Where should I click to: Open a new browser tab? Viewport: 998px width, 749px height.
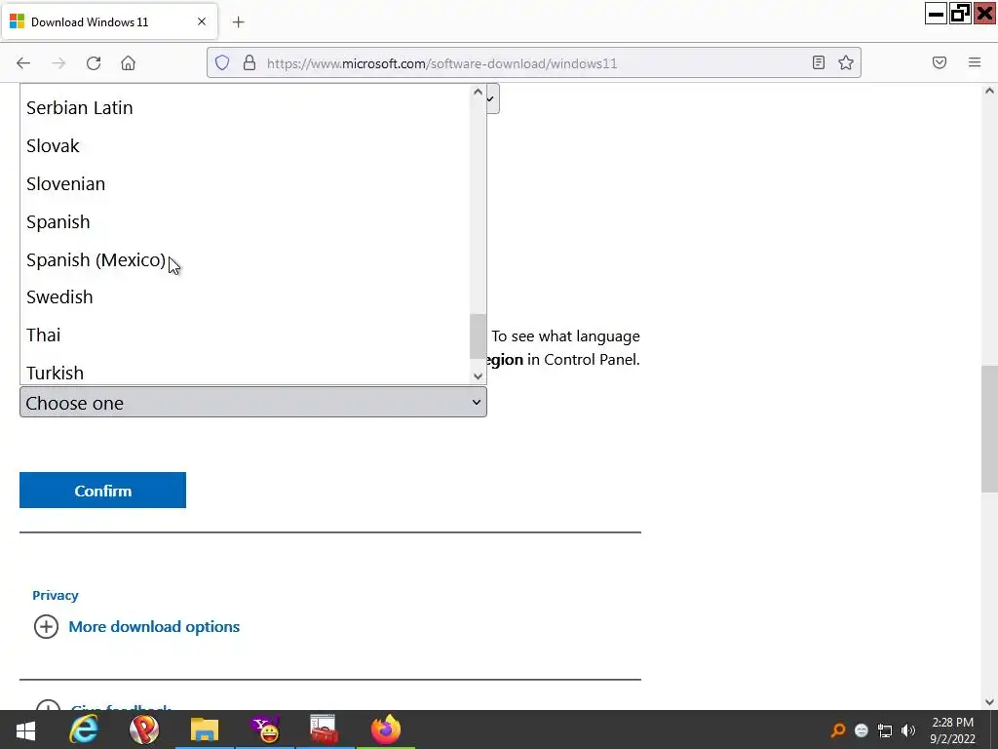238,22
